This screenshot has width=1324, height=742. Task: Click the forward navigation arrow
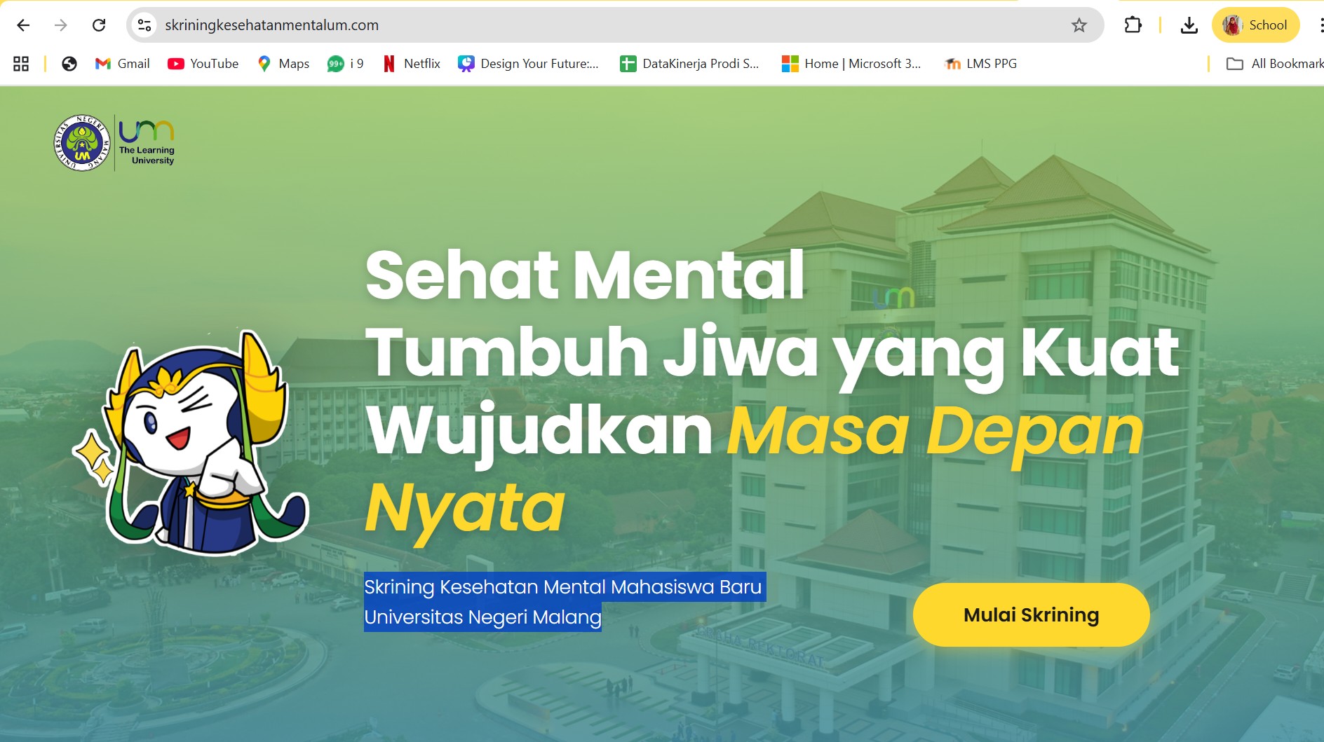click(61, 25)
